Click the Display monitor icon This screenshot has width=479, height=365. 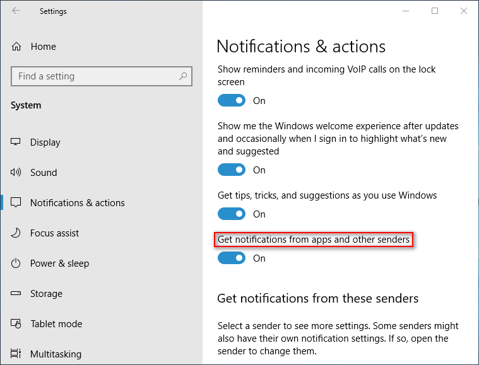[x=16, y=142]
